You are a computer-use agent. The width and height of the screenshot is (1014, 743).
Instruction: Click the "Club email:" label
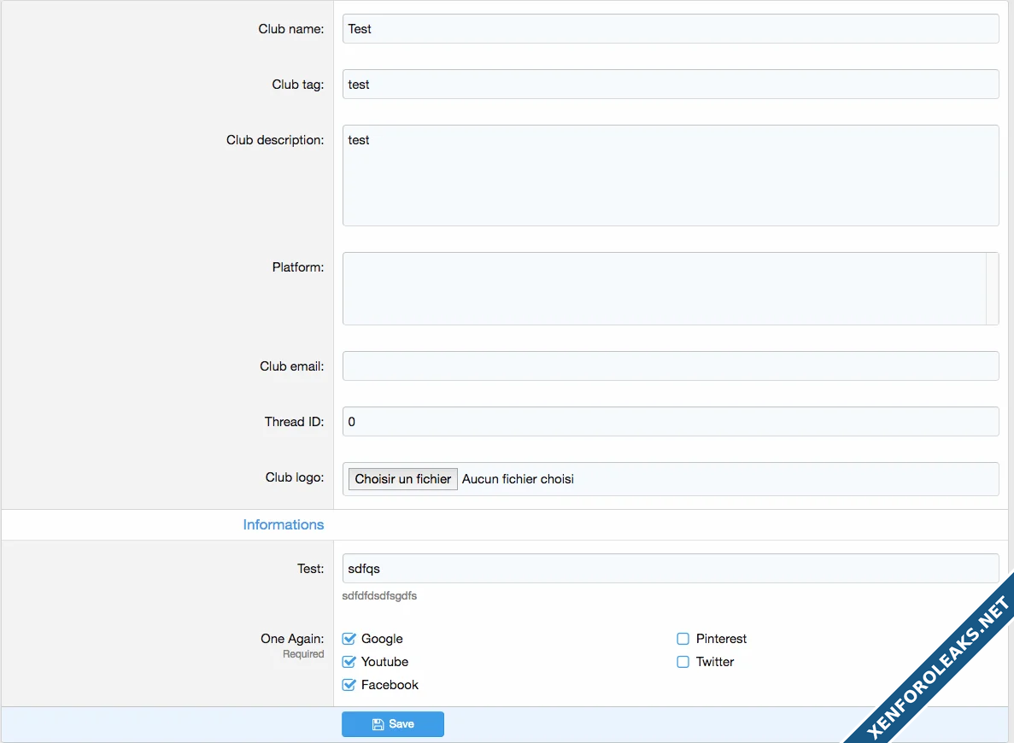(291, 366)
